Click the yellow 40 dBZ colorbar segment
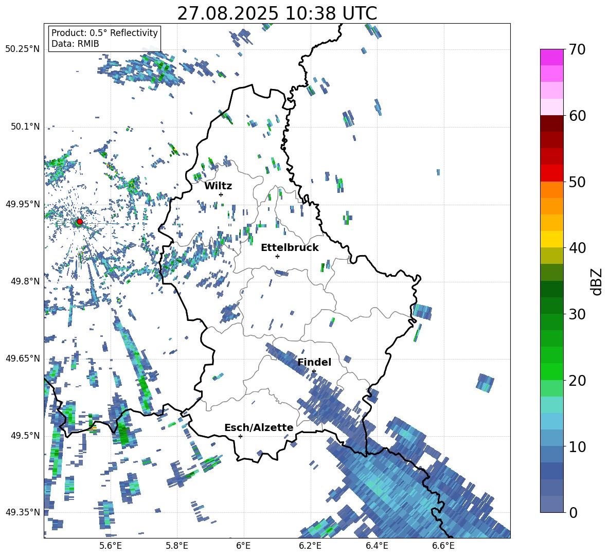609x556 pixels. tap(551, 239)
